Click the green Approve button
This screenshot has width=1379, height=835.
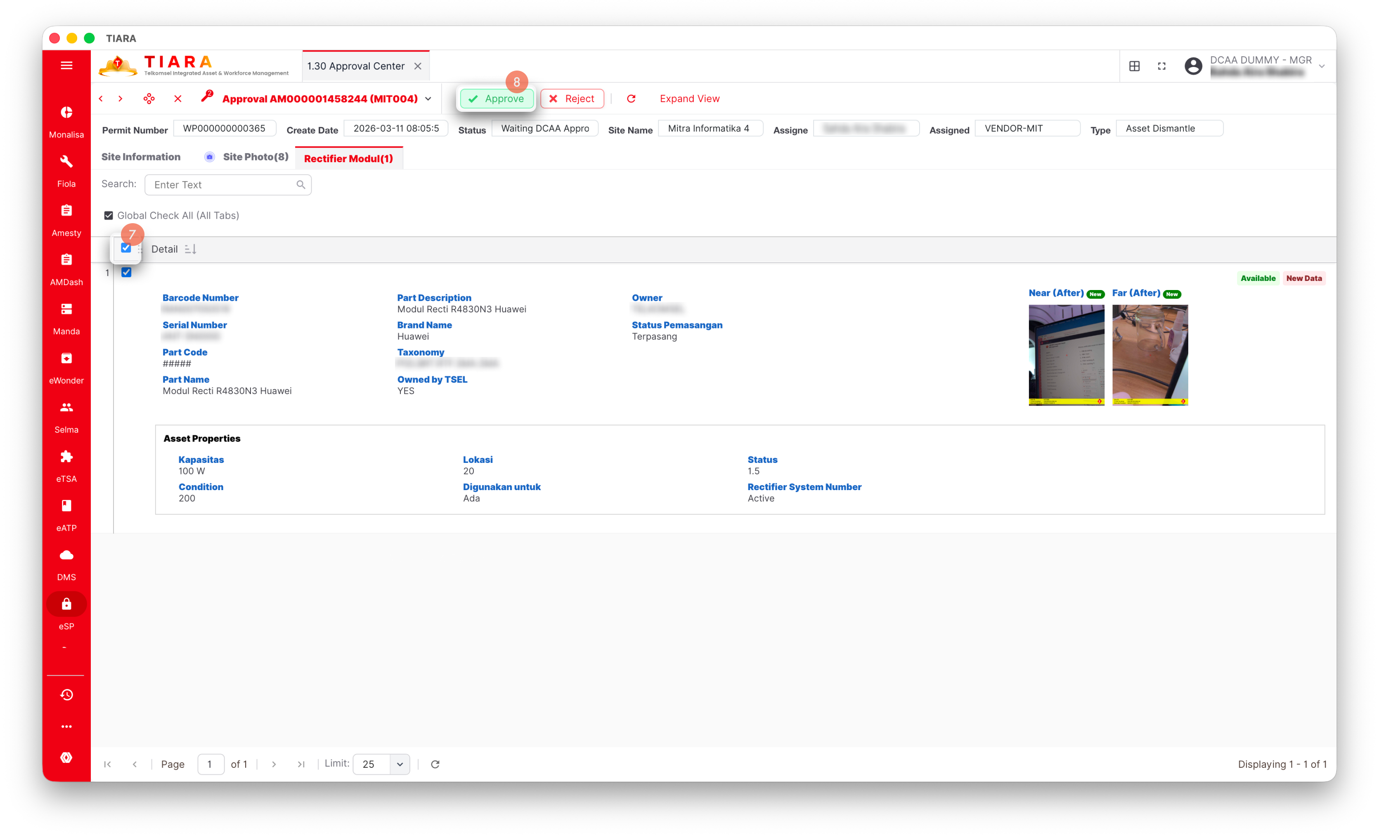pyautogui.click(x=497, y=99)
